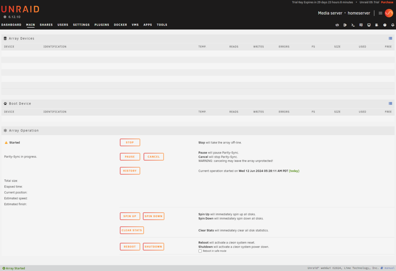Enable Reboot in safe mode checkbox
Viewport: 396px width, 271px height.
[x=200, y=251]
